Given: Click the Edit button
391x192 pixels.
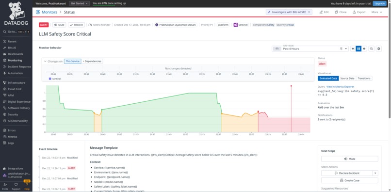Looking at the screenshot, I should (324, 12).
